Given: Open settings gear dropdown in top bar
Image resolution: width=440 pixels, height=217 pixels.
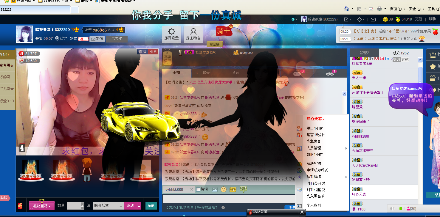Looking at the screenshot, I should click(361, 19).
